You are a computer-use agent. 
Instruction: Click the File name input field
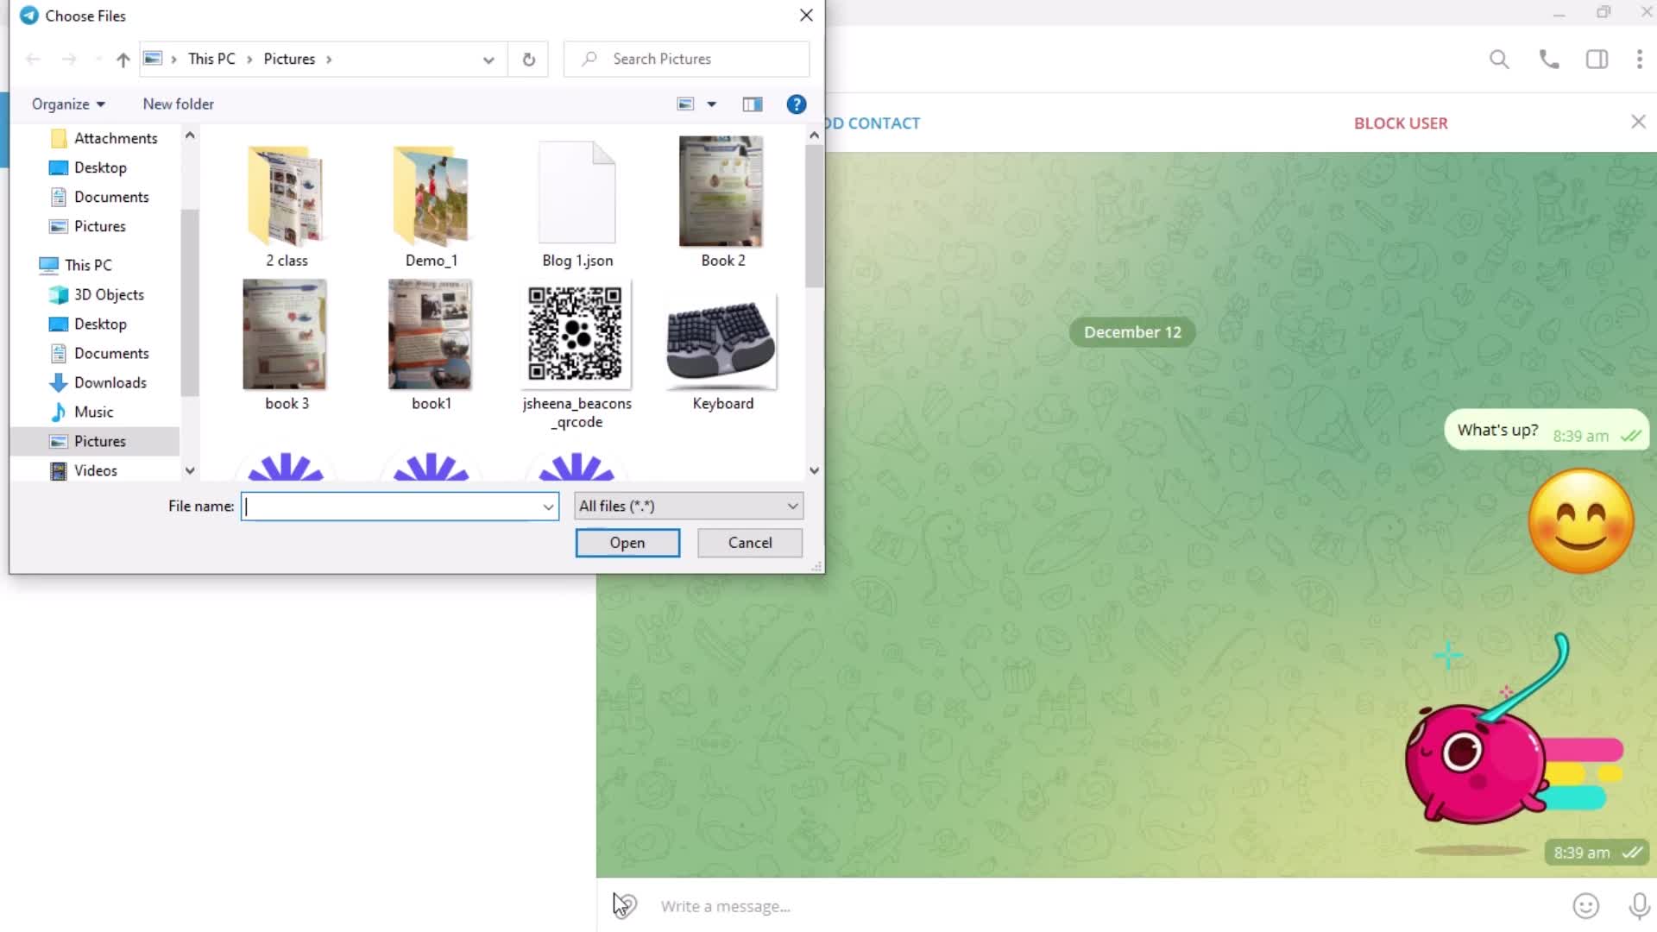(391, 507)
